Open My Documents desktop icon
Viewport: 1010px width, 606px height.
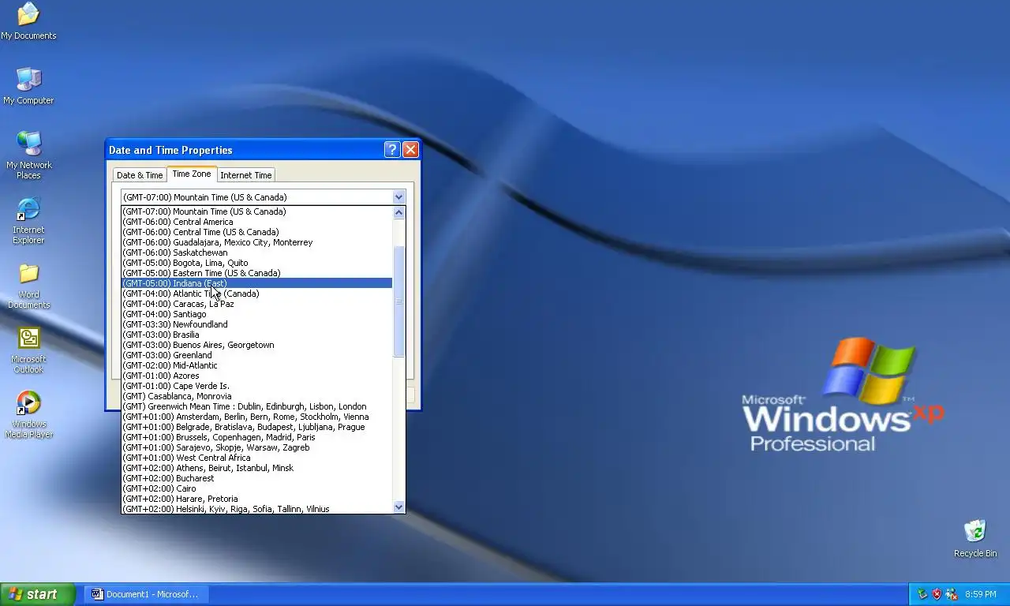click(28, 21)
